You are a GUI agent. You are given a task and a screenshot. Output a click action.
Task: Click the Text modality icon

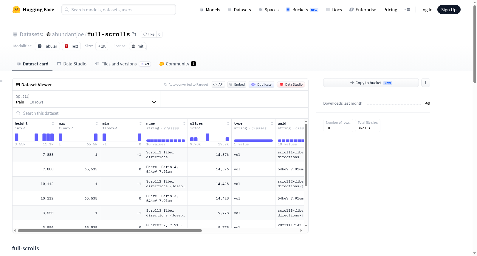[66, 46]
